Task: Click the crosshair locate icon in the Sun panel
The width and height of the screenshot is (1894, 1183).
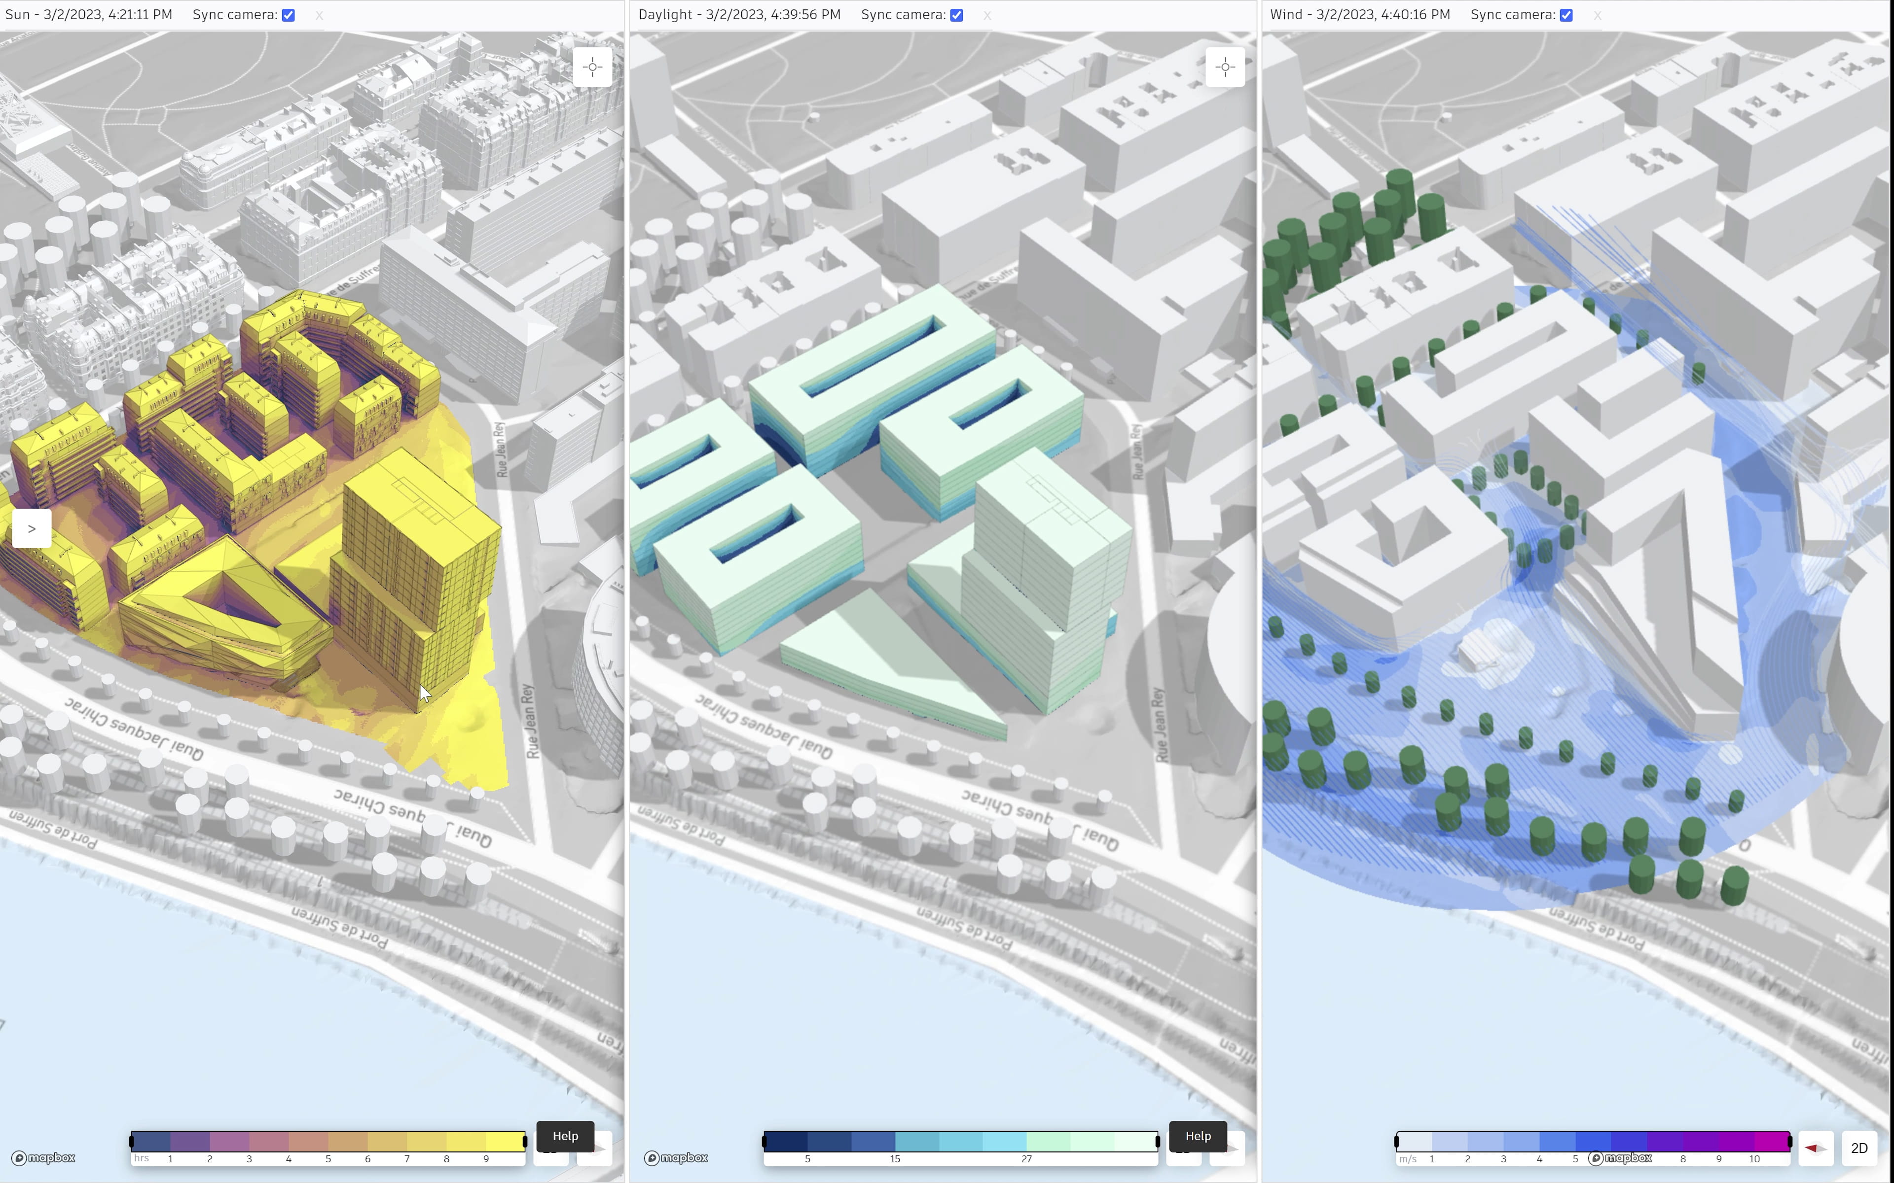Action: click(x=593, y=68)
